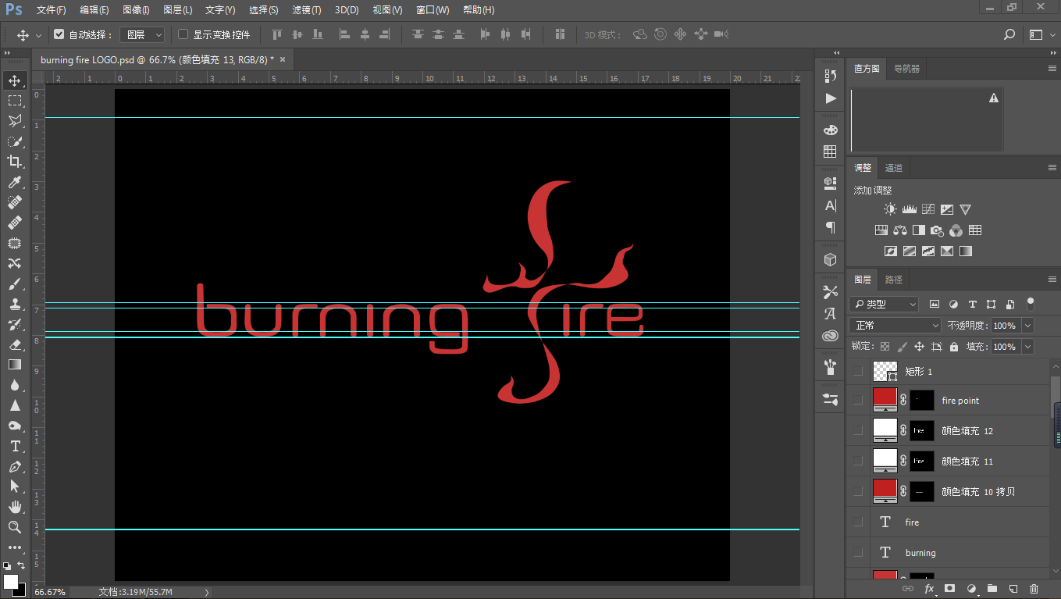The width and height of the screenshot is (1061, 599).
Task: Switch to the 路径 tab
Action: (x=894, y=280)
